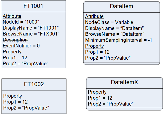Click EventNotifier = 0 line
This screenshot has width=163, height=114.
click(x=21, y=46)
